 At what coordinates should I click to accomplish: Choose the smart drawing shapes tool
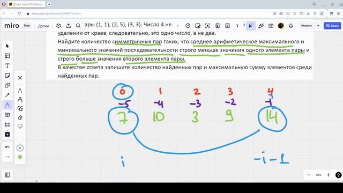click(x=20, y=108)
